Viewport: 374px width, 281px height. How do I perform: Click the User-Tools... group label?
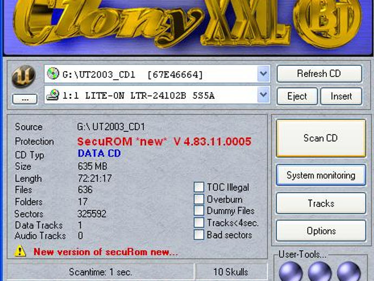point(302,254)
